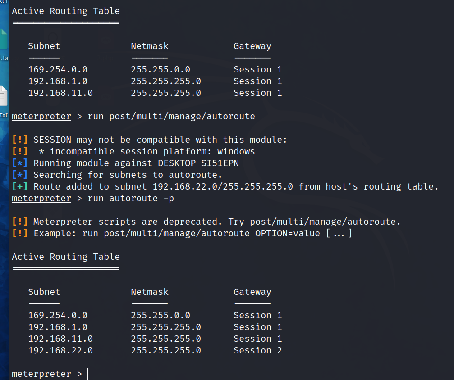Click the 'run post/multi/manage/autoroute' command after the prompt
The image size is (454, 380).
[x=171, y=116]
